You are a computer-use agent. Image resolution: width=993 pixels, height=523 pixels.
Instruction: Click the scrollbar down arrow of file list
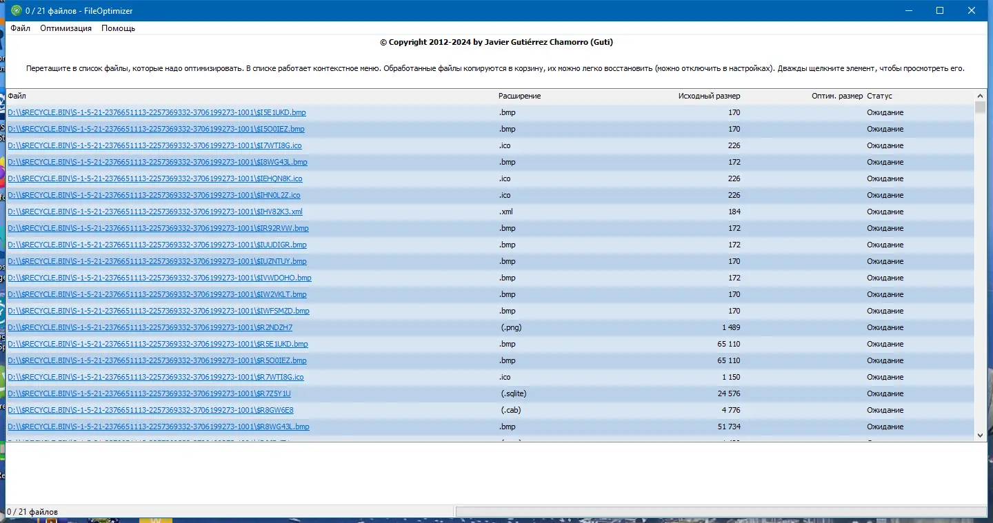pyautogui.click(x=981, y=435)
